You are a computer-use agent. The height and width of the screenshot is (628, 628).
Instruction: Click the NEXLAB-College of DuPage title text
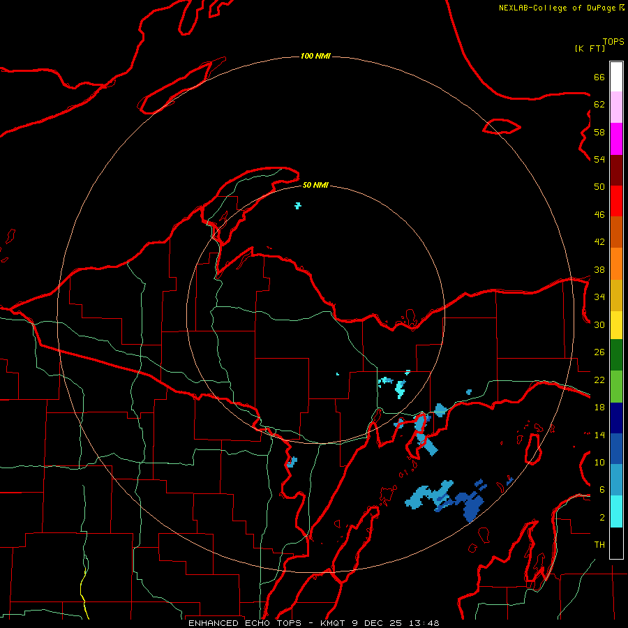click(x=557, y=8)
